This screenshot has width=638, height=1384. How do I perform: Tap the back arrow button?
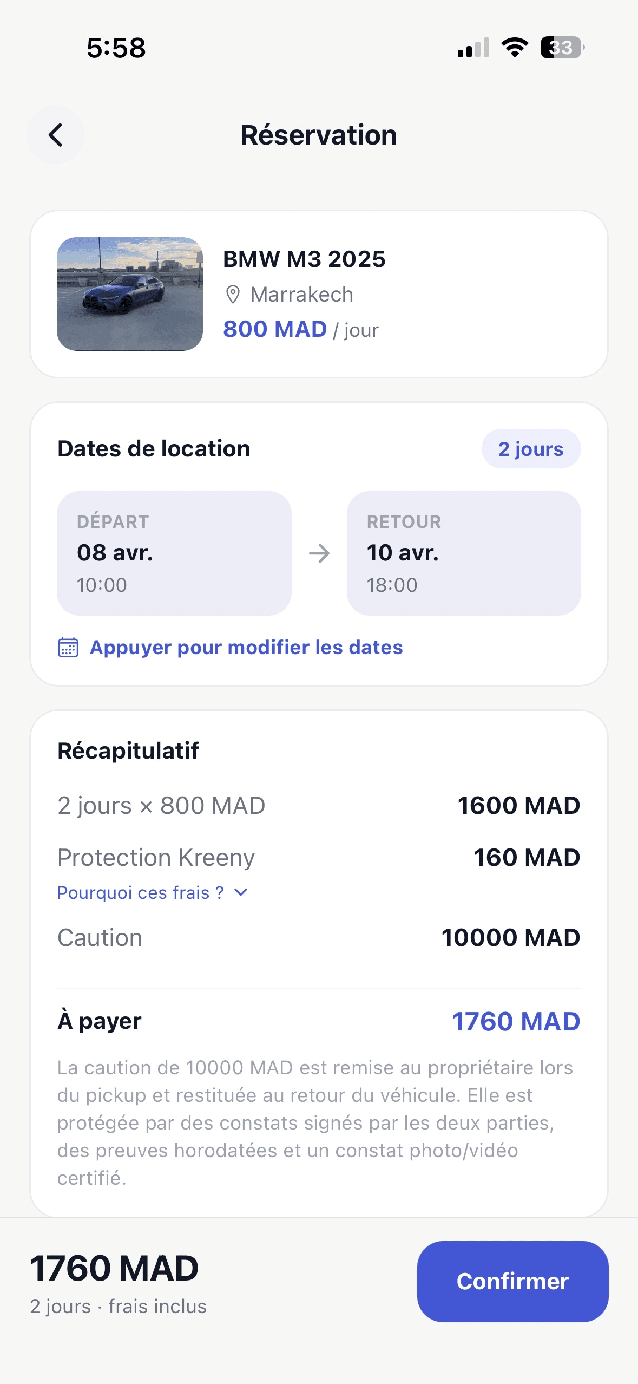coord(55,135)
